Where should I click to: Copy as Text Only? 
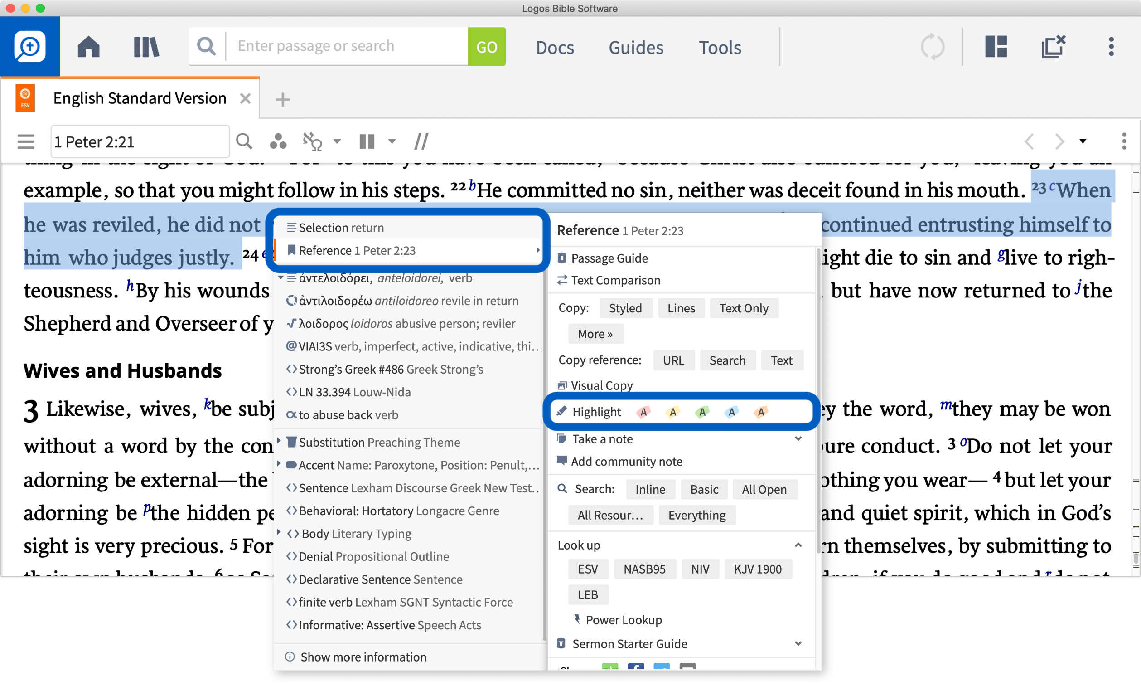744,308
